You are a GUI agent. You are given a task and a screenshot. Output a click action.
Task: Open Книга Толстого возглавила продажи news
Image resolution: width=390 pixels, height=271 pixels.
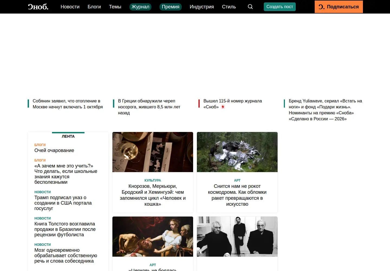click(65, 229)
